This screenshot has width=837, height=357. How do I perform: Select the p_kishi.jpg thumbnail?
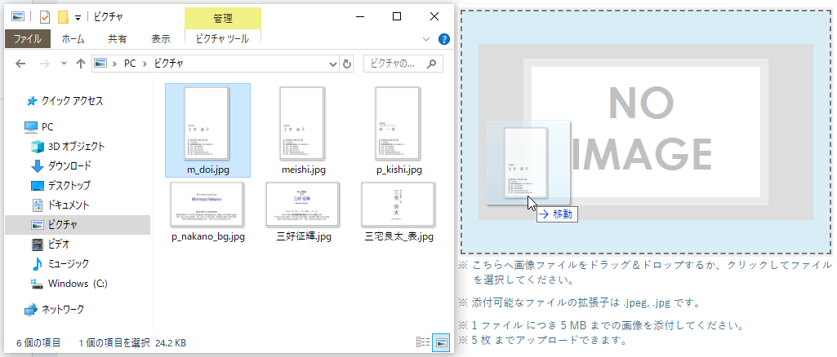coord(398,124)
